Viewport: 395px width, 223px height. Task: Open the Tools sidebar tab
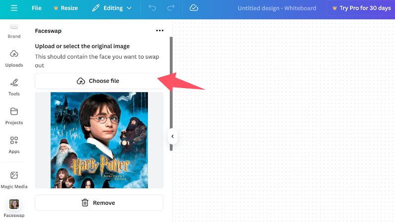point(14,88)
